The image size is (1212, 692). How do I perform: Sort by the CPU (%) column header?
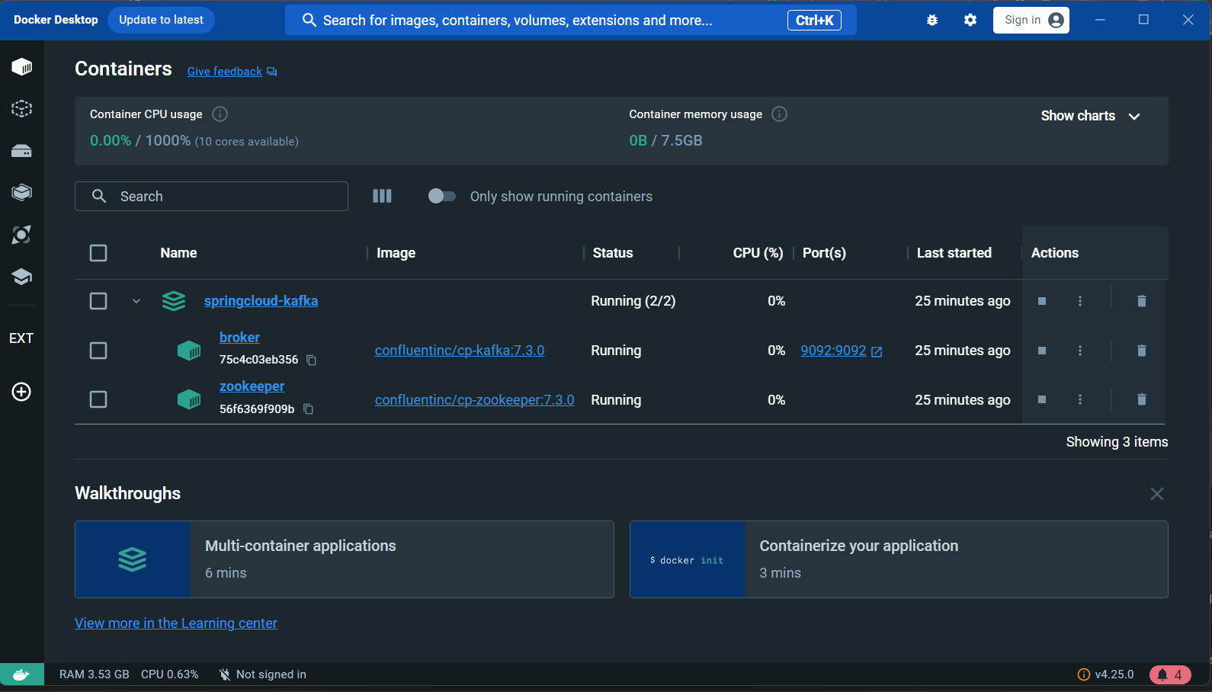tap(758, 253)
